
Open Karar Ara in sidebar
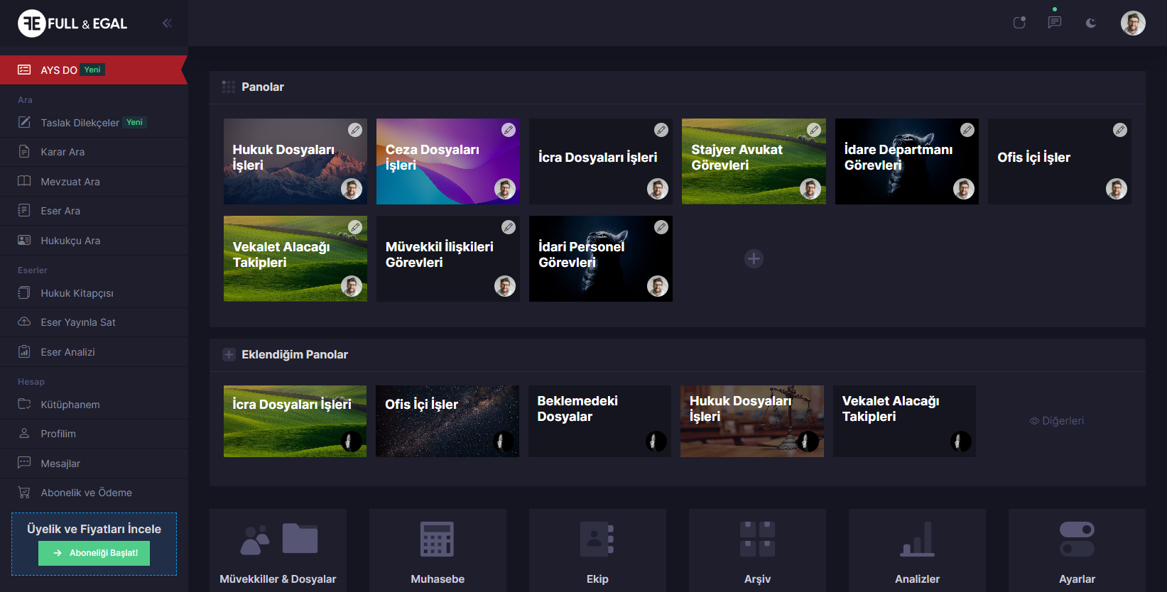click(63, 152)
